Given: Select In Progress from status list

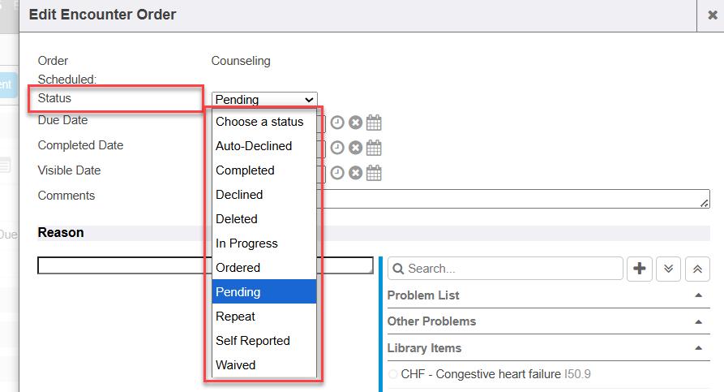Looking at the screenshot, I should tap(246, 243).
